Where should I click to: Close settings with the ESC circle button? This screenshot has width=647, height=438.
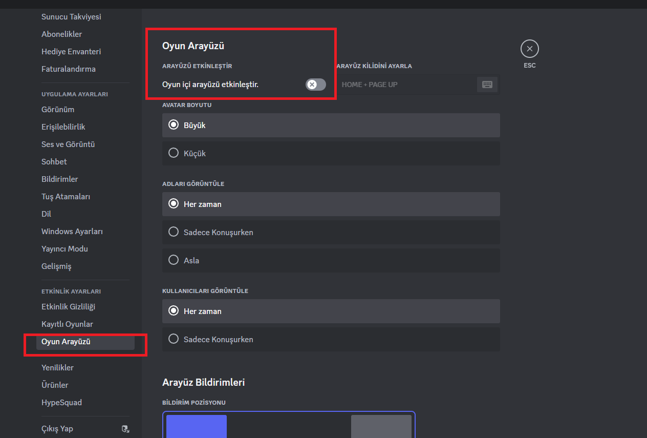tap(529, 49)
